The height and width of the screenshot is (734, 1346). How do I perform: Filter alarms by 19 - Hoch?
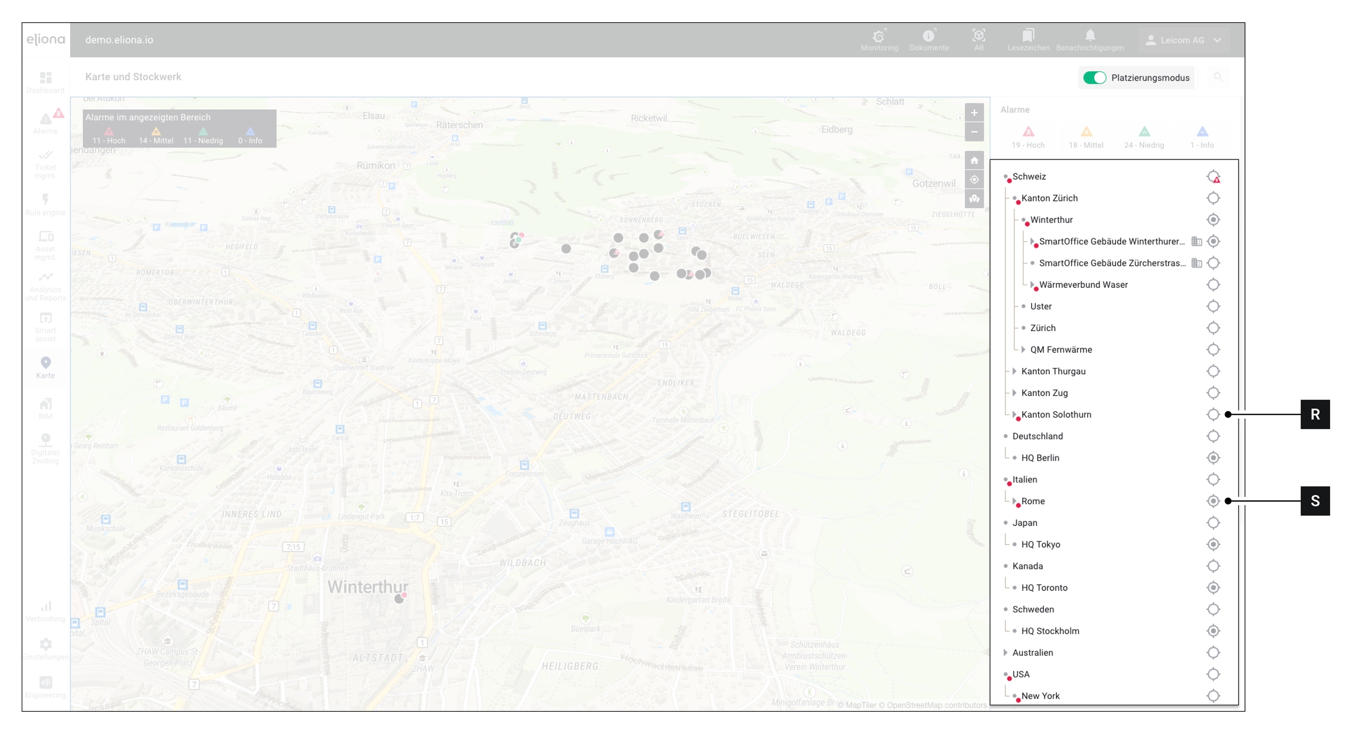pyautogui.click(x=1028, y=137)
